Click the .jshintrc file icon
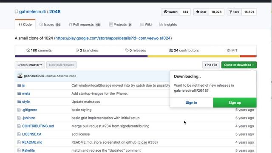 (19, 118)
